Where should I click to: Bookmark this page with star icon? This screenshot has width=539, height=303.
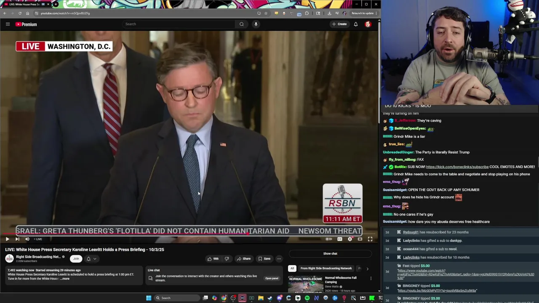point(266,13)
